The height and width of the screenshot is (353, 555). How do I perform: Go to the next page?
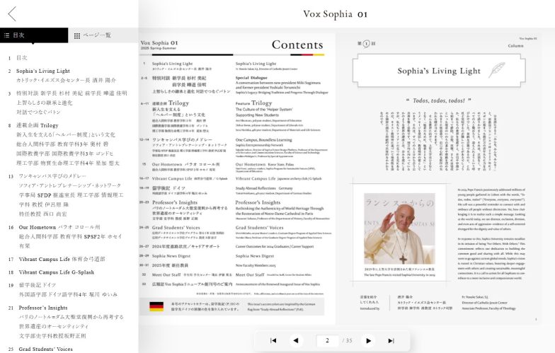(368, 340)
